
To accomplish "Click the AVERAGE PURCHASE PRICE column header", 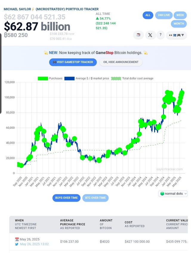I will click(x=73, y=224).
